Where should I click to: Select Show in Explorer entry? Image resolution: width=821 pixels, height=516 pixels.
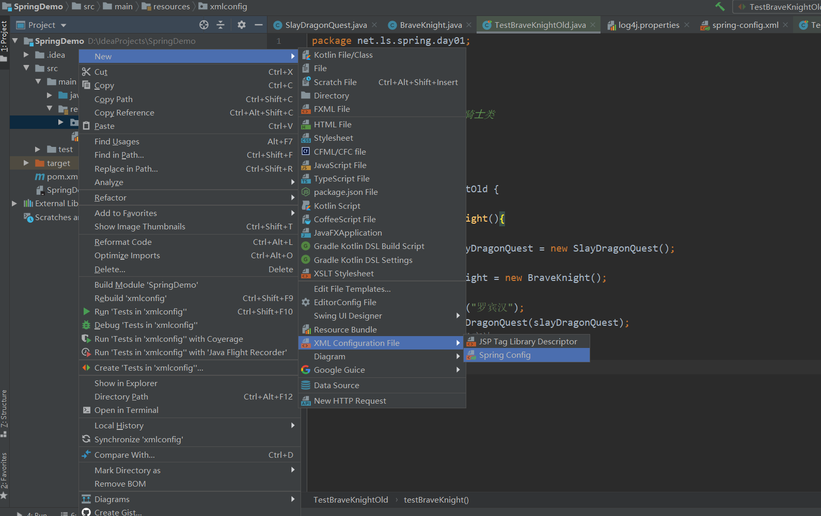[190, 383]
